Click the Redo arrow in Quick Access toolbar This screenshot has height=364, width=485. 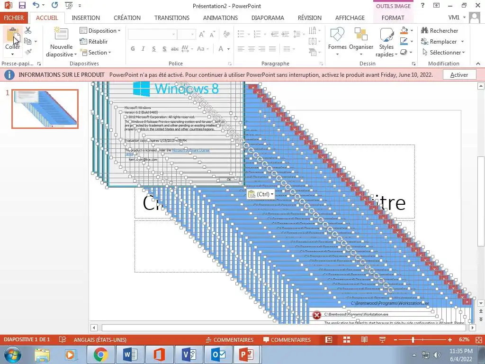point(55,5)
